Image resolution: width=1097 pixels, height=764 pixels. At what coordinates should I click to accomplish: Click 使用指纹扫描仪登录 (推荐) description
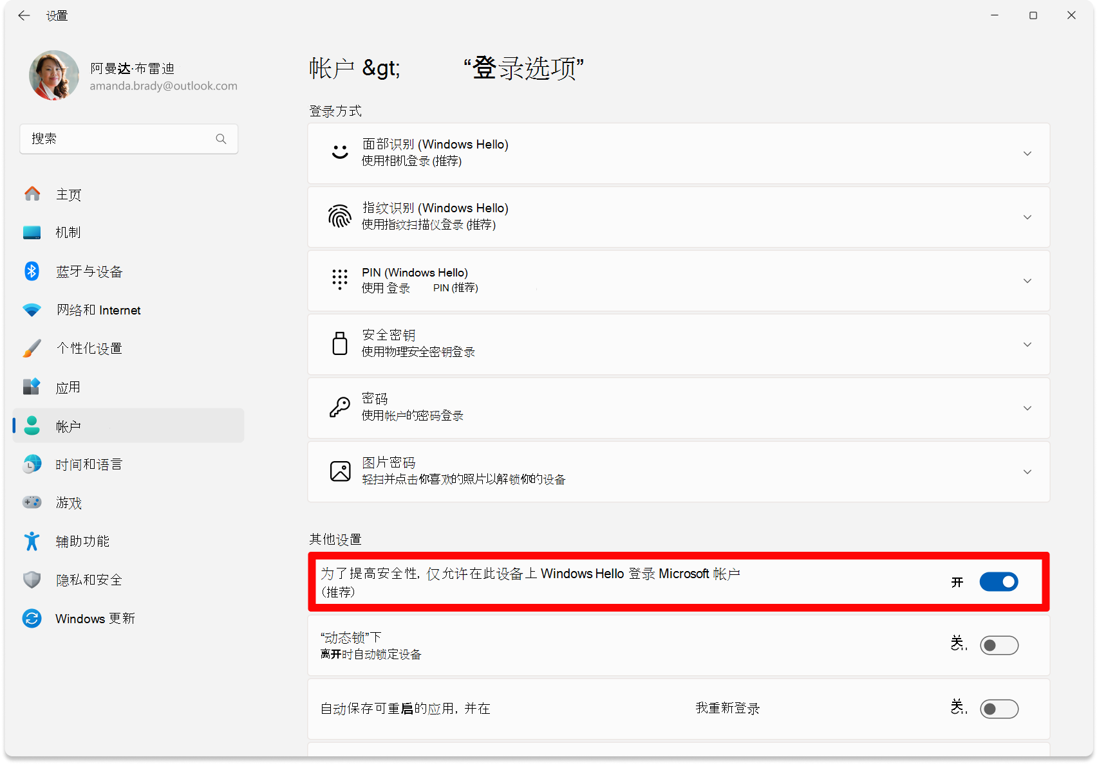tap(429, 224)
